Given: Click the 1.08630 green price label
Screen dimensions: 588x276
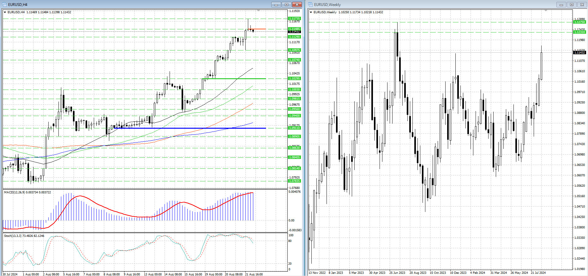Looking at the screenshot, I should pos(295,148).
